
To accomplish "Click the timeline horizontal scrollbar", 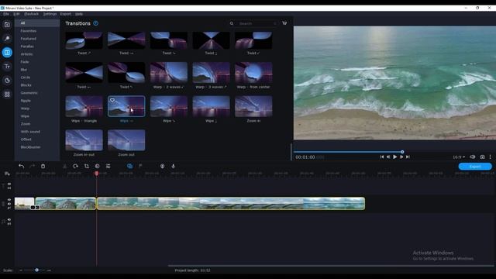I will 331,266.
